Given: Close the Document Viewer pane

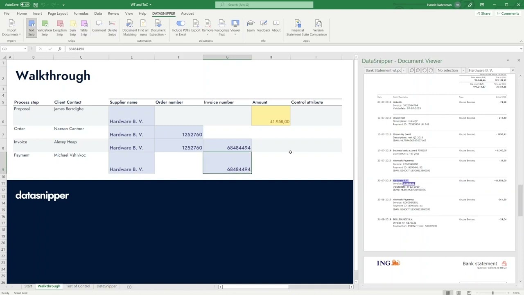Looking at the screenshot, I should [519, 61].
